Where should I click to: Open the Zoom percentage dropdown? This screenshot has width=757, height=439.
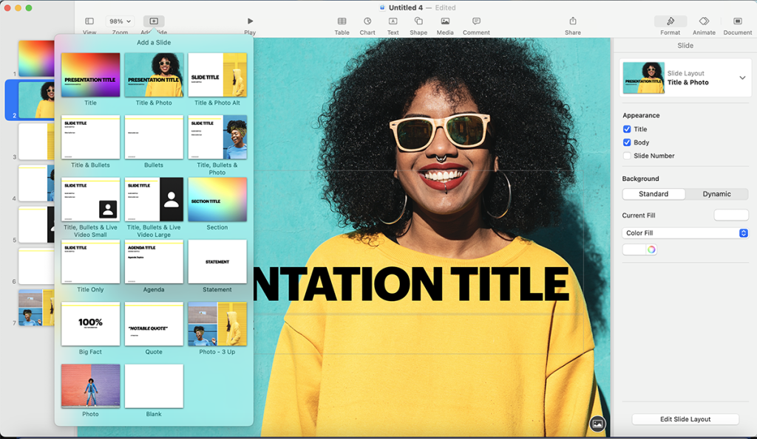120,21
